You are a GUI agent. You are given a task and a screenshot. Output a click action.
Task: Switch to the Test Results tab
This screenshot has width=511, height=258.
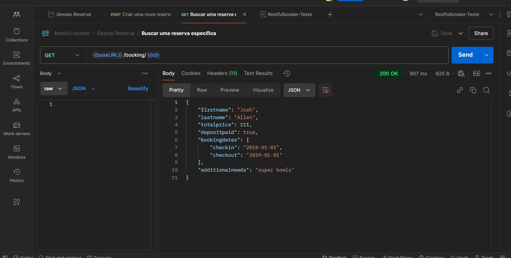pos(258,73)
